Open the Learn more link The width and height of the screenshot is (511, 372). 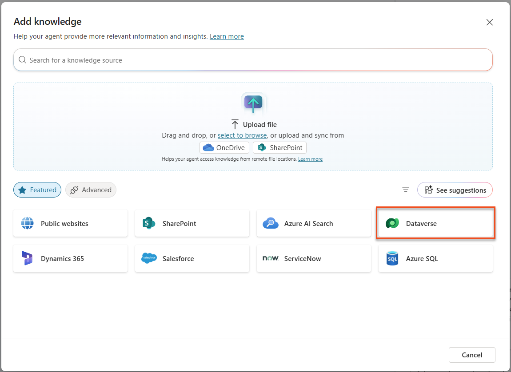click(x=227, y=36)
